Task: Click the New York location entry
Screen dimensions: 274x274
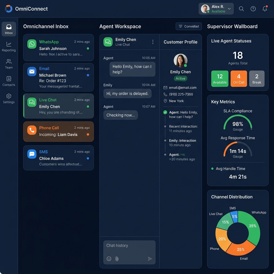Action: tap(176, 101)
